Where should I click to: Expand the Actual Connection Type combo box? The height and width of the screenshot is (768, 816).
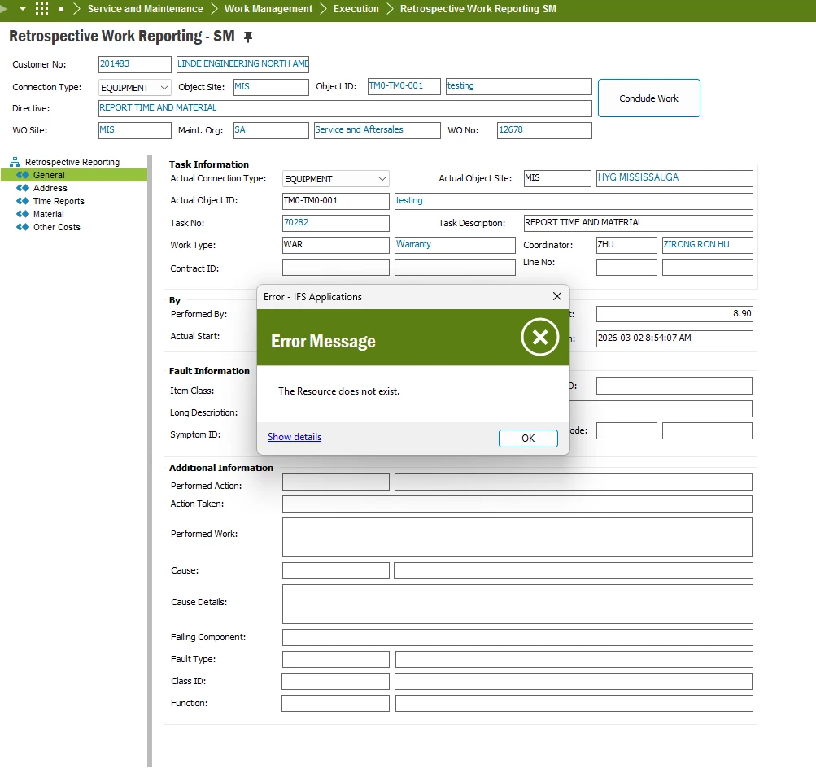pyautogui.click(x=382, y=179)
